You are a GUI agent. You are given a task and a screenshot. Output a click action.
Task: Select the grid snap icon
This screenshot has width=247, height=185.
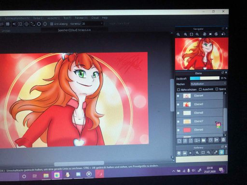8,24
